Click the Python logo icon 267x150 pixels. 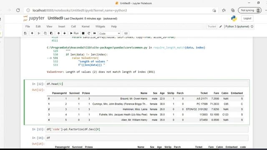click(234, 18)
